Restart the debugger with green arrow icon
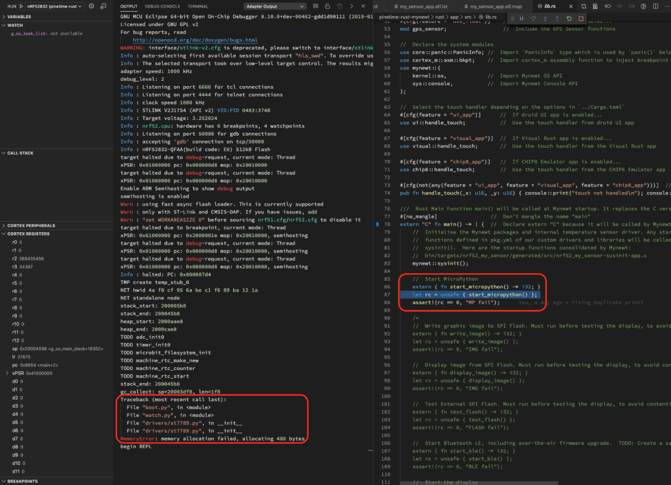The image size is (671, 485). pyautogui.click(x=569, y=19)
